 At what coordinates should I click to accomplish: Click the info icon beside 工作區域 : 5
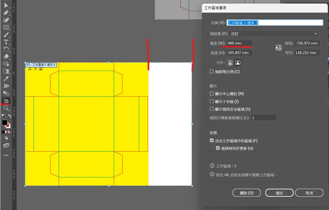coord(212,166)
